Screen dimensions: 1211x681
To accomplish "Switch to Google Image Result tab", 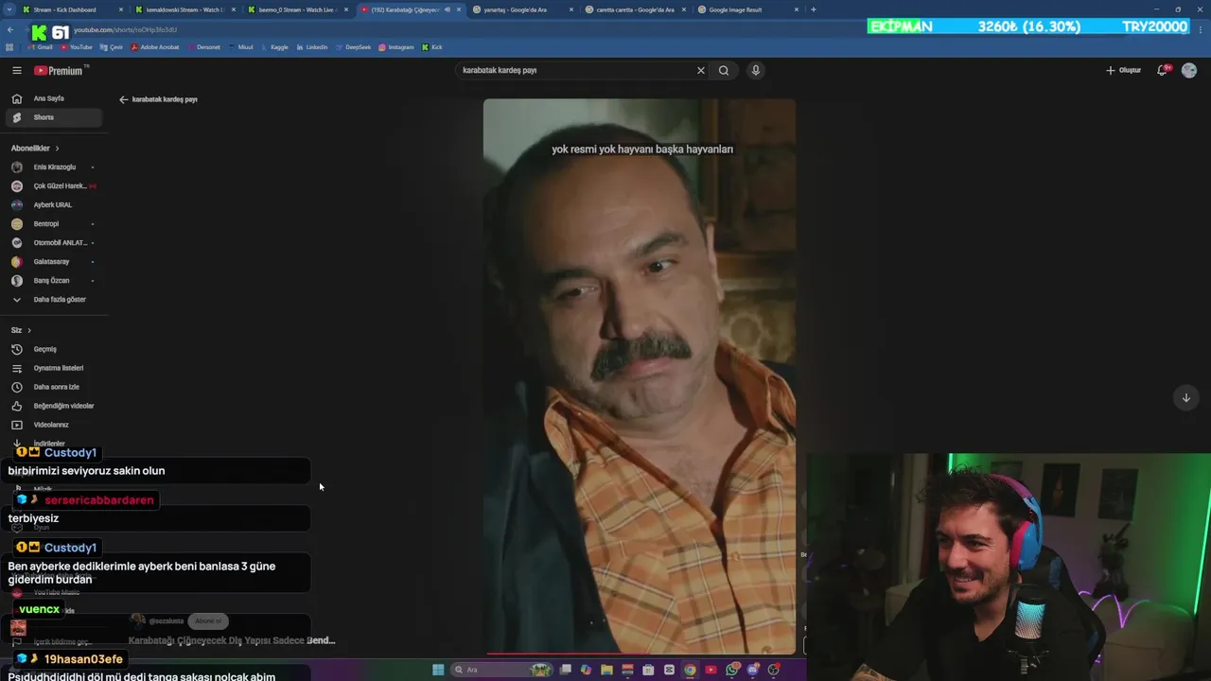I will point(748,9).
